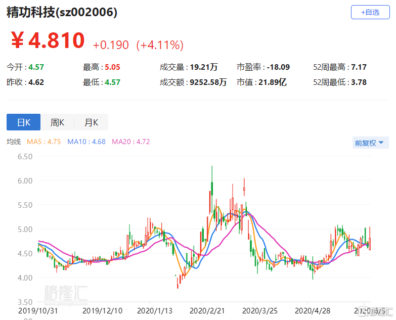This screenshot has height=320, width=396.
Task: Click the 2019/10/31 date axis label
Action: coord(38,311)
